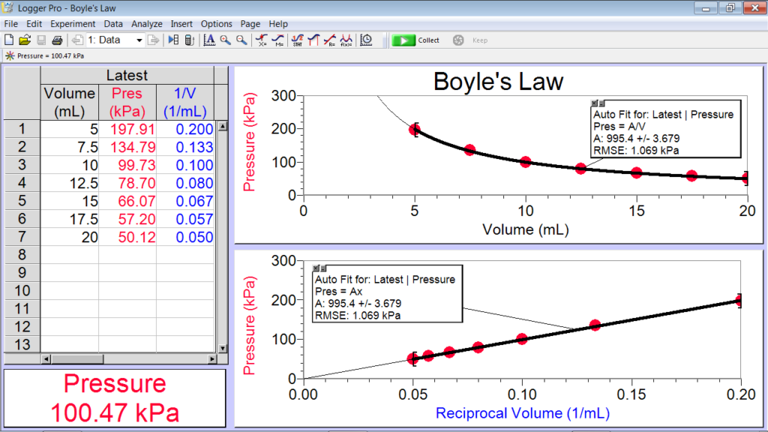768x432 pixels.
Task: Click the table's horizontal scrollbar thumb
Action: tap(77, 359)
